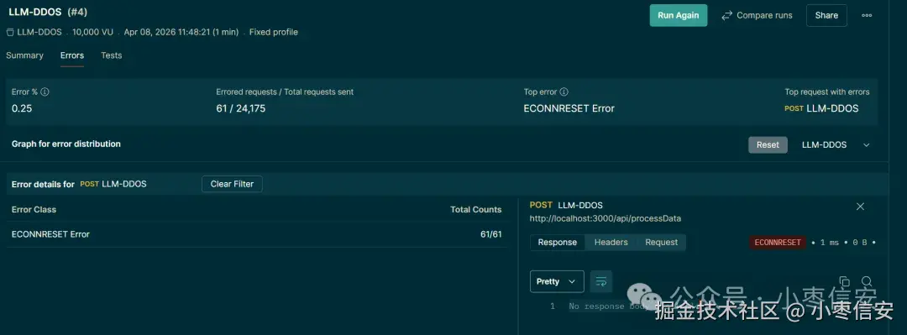Click the Top error info icon

(x=564, y=92)
